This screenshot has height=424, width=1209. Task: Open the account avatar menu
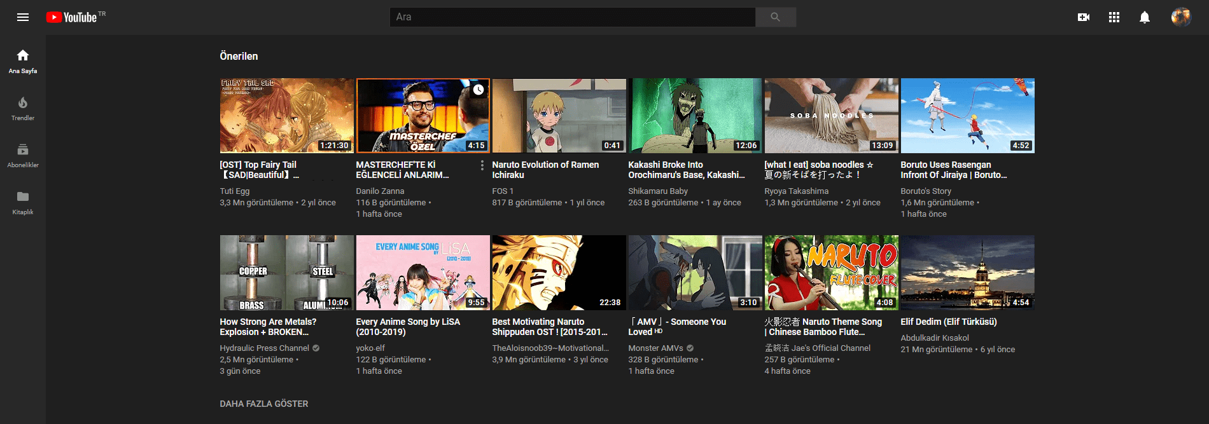point(1181,17)
